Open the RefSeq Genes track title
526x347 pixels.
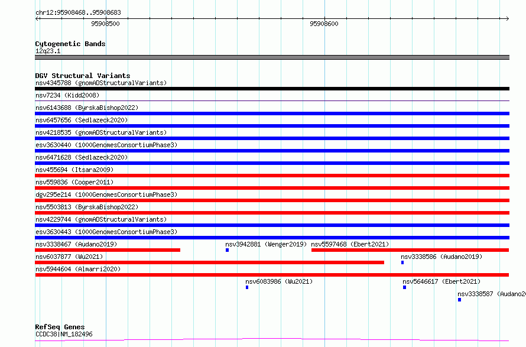60,327
